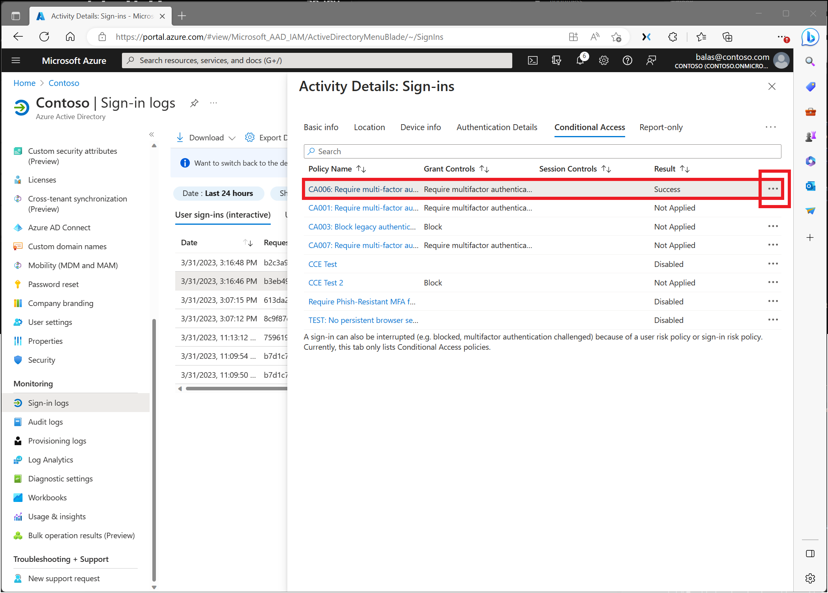Collapse the left navigation menu
The width and height of the screenshot is (828, 593).
pos(152,134)
